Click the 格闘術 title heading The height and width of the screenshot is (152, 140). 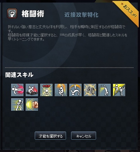tap(33, 14)
